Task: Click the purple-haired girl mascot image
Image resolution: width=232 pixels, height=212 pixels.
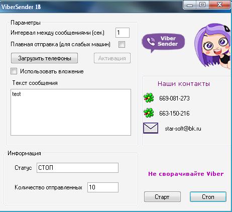Action: (x=213, y=46)
